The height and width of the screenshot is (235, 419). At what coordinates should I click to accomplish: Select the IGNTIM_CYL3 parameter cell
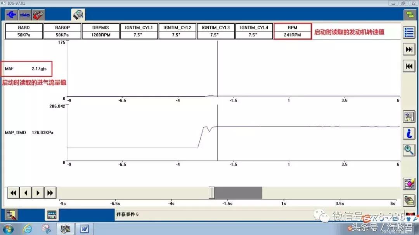pyautogui.click(x=216, y=31)
